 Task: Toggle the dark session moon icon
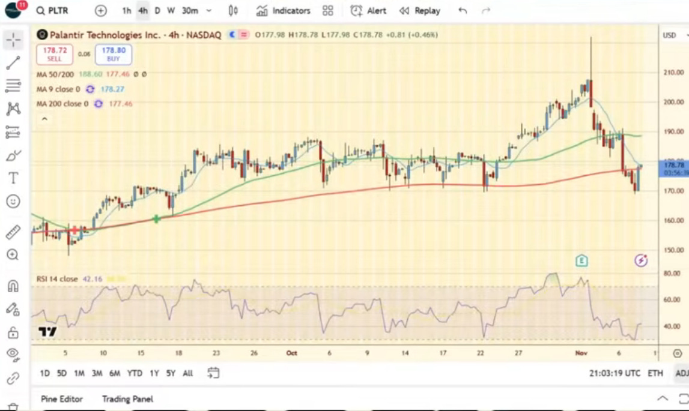click(x=232, y=35)
